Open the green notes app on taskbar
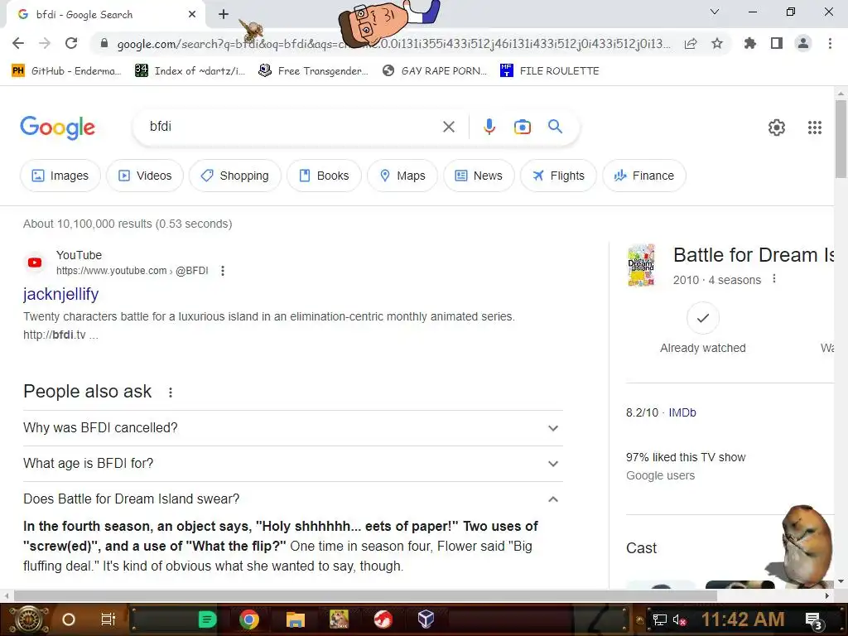 pos(207,619)
